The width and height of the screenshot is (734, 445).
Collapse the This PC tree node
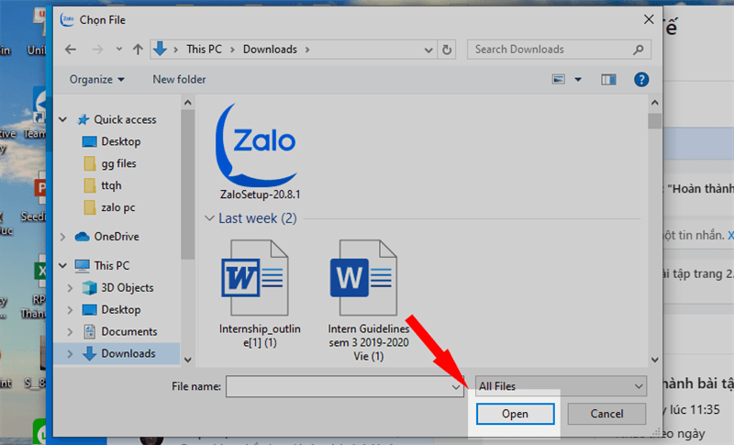[x=62, y=265]
